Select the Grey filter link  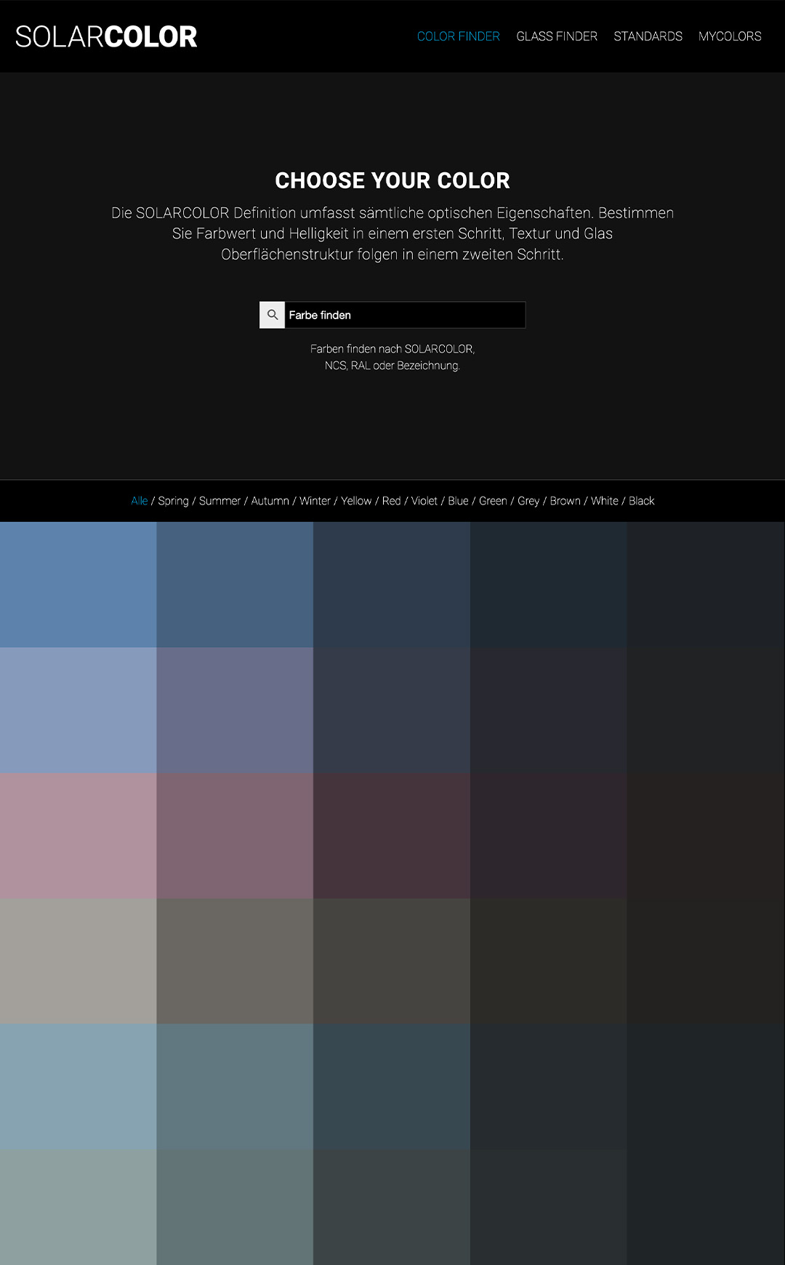(x=528, y=501)
